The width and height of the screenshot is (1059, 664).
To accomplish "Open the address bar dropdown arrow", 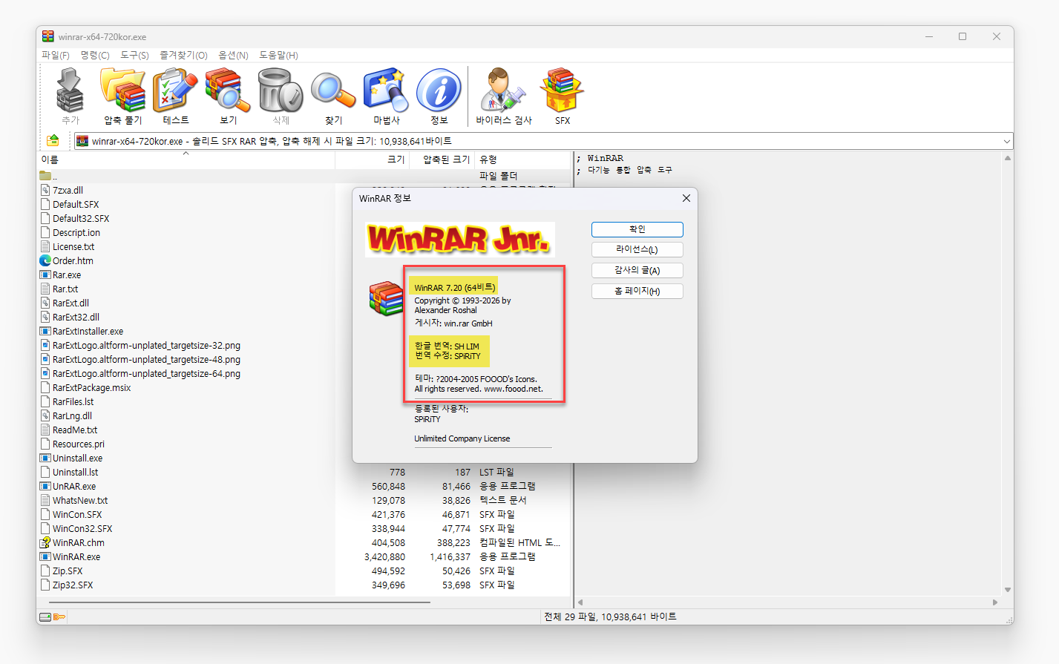I will tap(1006, 141).
